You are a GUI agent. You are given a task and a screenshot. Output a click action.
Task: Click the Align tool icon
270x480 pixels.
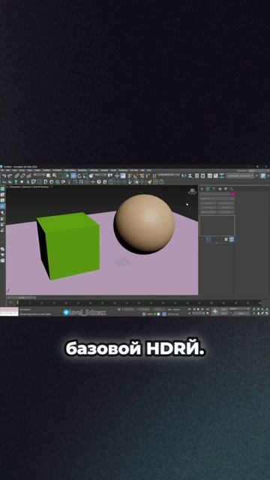[190, 175]
